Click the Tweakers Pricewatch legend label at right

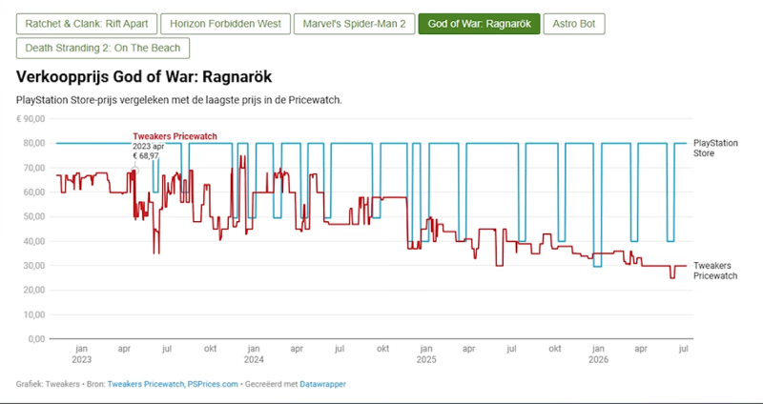click(714, 271)
